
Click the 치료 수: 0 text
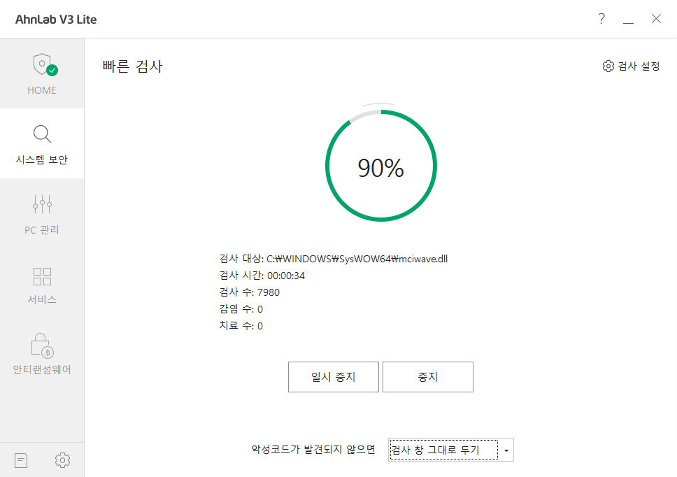tap(241, 326)
